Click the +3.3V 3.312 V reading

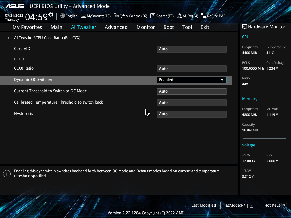click(248, 177)
